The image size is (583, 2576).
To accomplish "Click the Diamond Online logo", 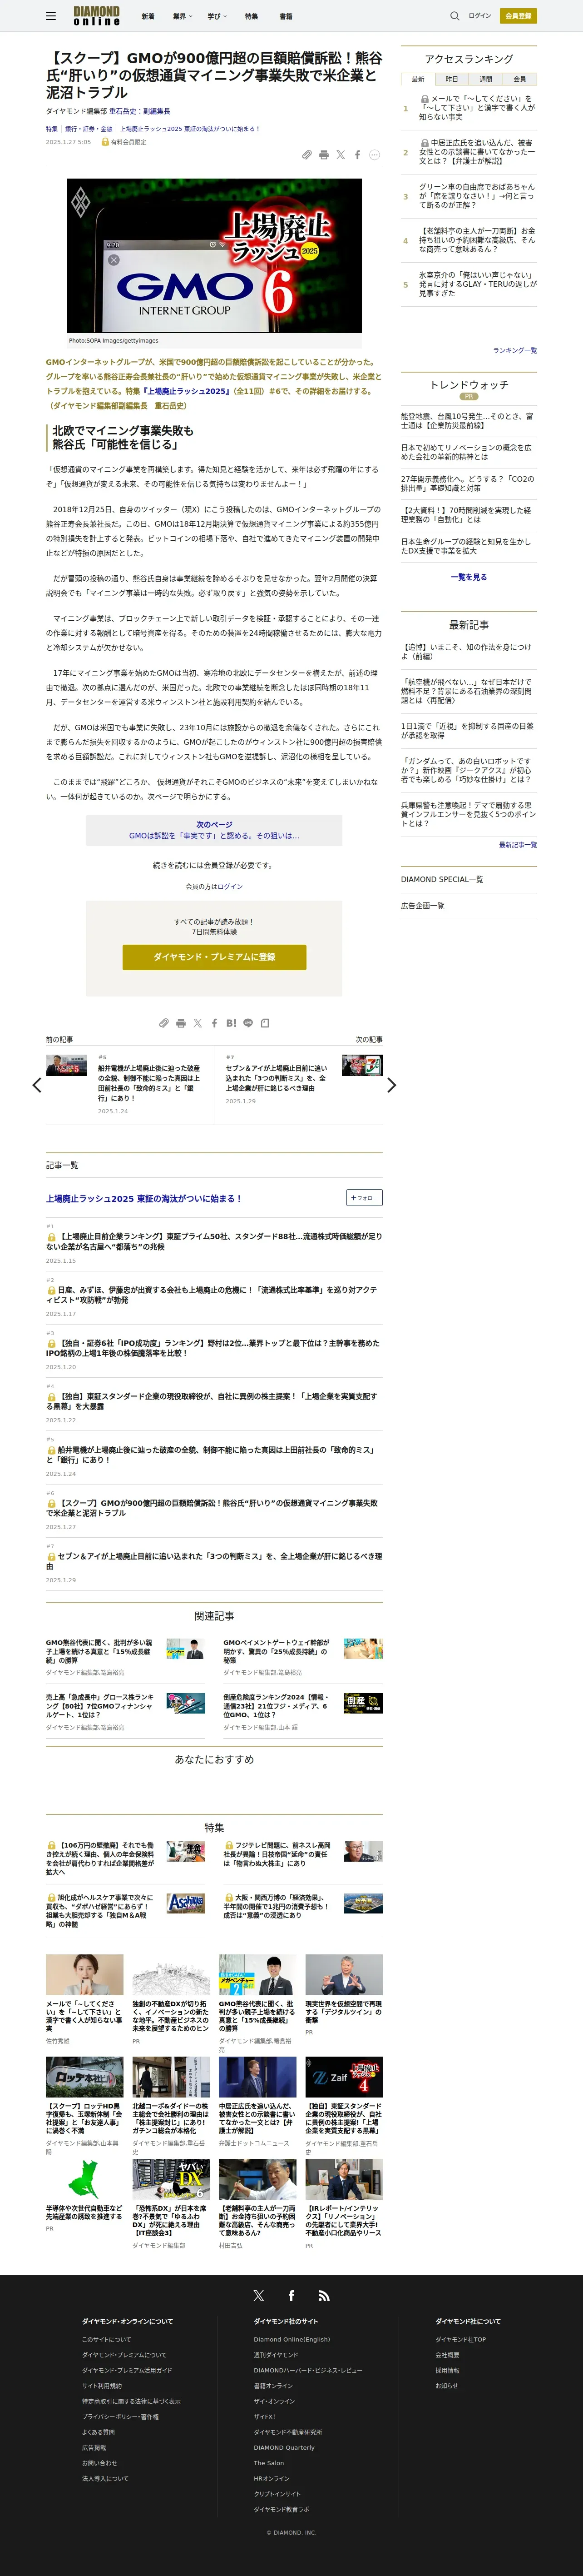I will [96, 16].
